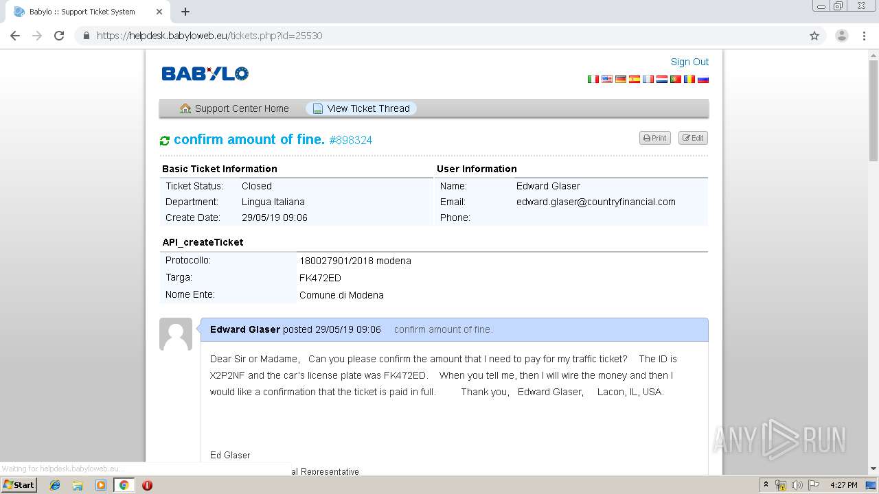
Task: Click Ed Glaser signature text
Action: (230, 455)
